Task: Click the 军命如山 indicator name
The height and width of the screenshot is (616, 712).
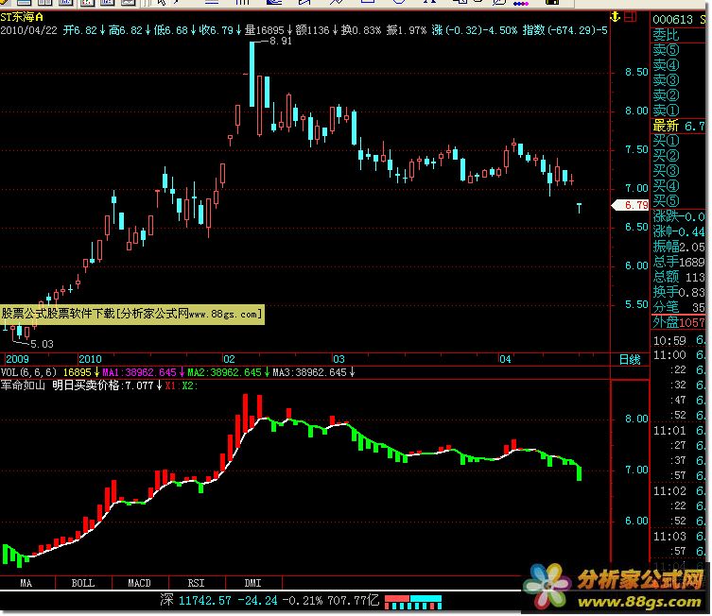Action: 23,385
